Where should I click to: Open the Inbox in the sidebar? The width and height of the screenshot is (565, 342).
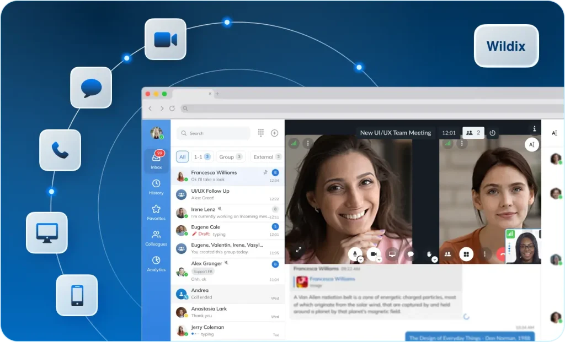click(156, 160)
